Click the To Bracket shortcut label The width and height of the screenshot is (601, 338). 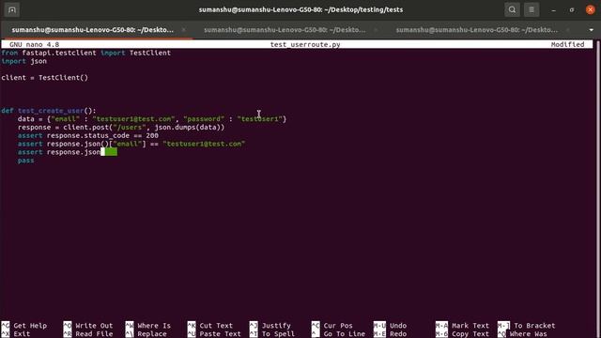pos(534,326)
